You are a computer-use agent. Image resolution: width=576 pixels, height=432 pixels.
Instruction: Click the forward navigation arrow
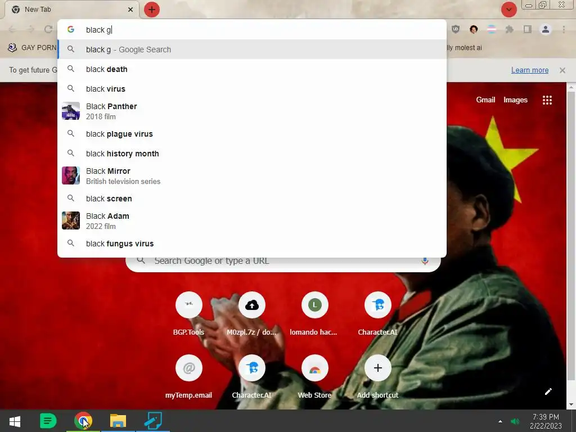click(30, 29)
